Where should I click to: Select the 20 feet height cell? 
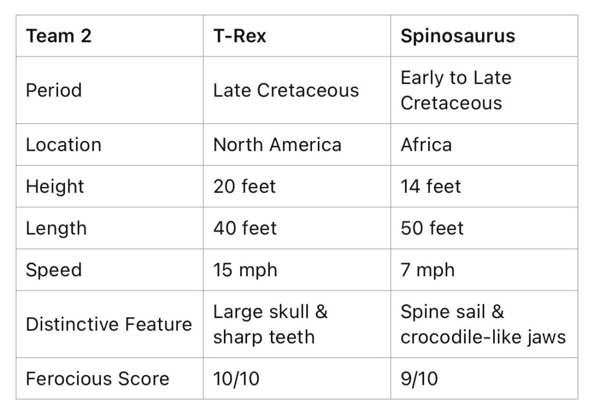(244, 186)
